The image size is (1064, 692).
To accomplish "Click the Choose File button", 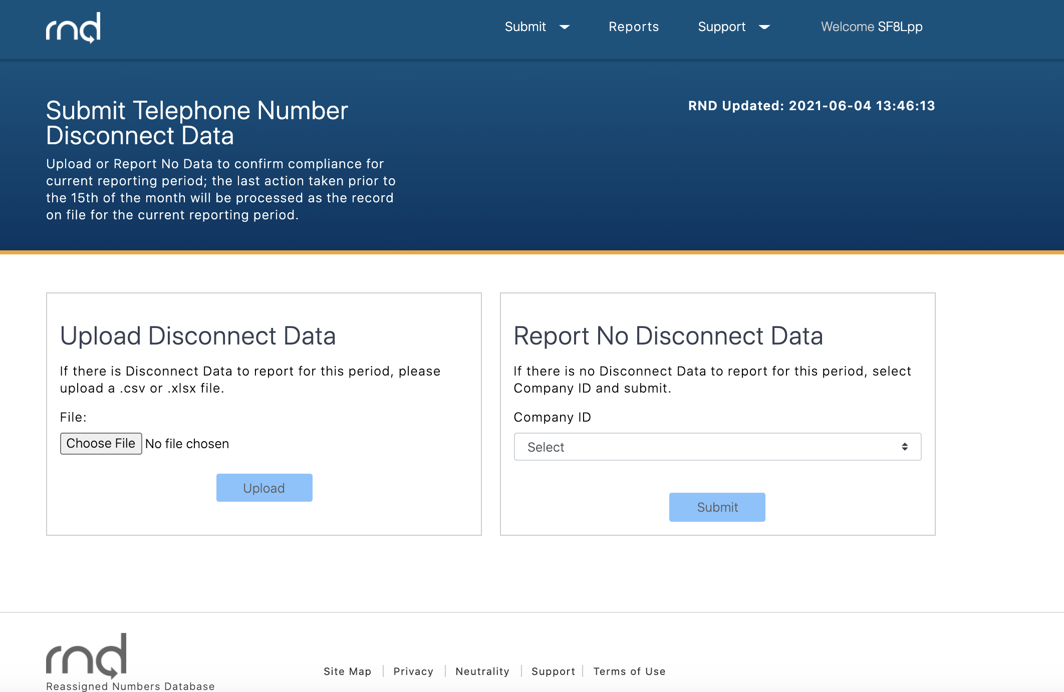I will click(101, 444).
